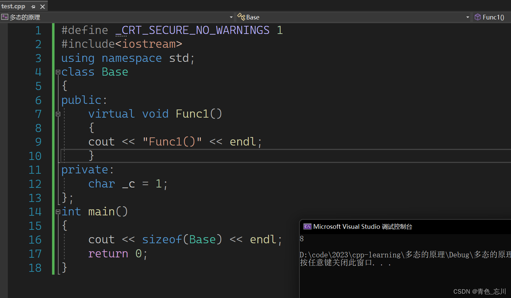Click the word namespace on line 3
Image resolution: width=511 pixels, height=298 pixels.
click(x=132, y=58)
